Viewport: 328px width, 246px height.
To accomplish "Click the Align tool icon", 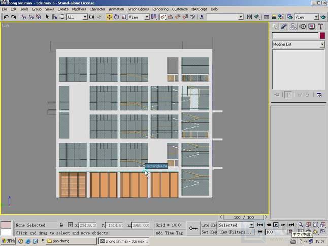I will pyautogui.click(x=257, y=17).
